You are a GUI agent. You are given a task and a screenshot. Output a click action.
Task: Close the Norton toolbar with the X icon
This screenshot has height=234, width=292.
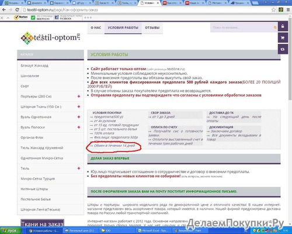click(2, 18)
